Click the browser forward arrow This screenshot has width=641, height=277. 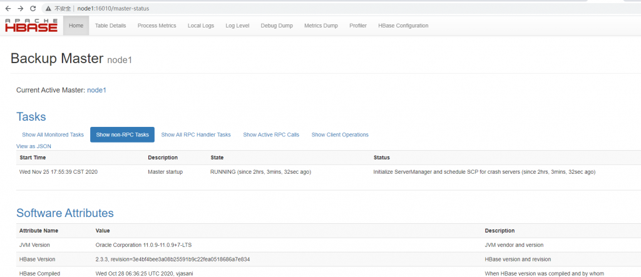tap(20, 9)
